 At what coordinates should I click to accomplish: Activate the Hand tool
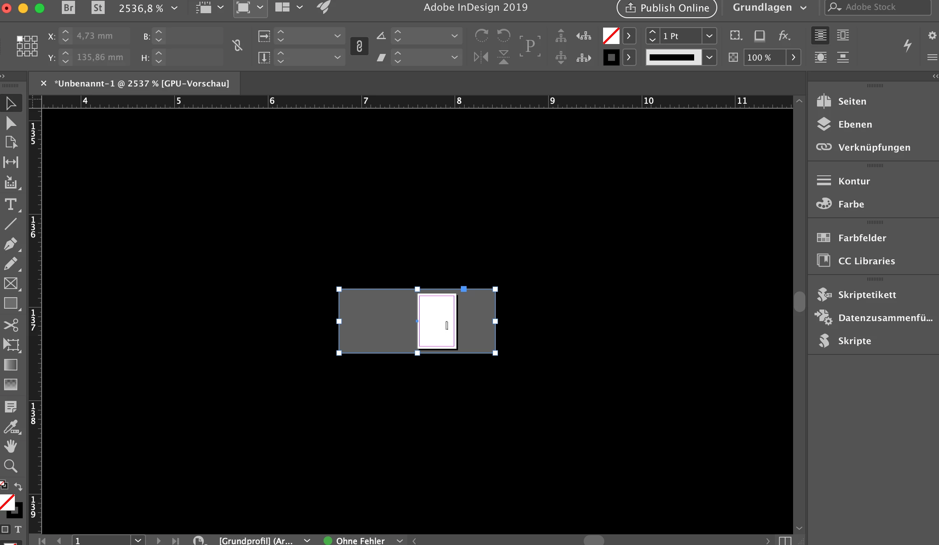tap(11, 446)
